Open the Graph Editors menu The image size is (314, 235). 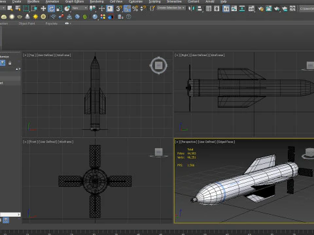(75, 1)
